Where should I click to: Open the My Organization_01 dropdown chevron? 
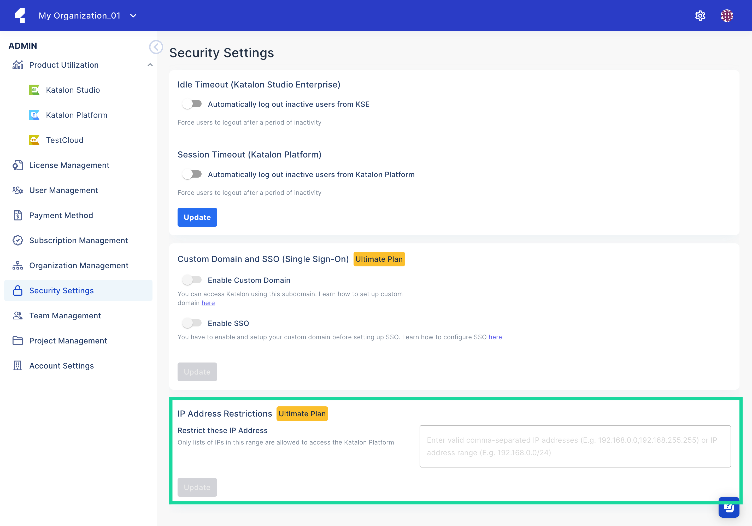[x=133, y=16]
